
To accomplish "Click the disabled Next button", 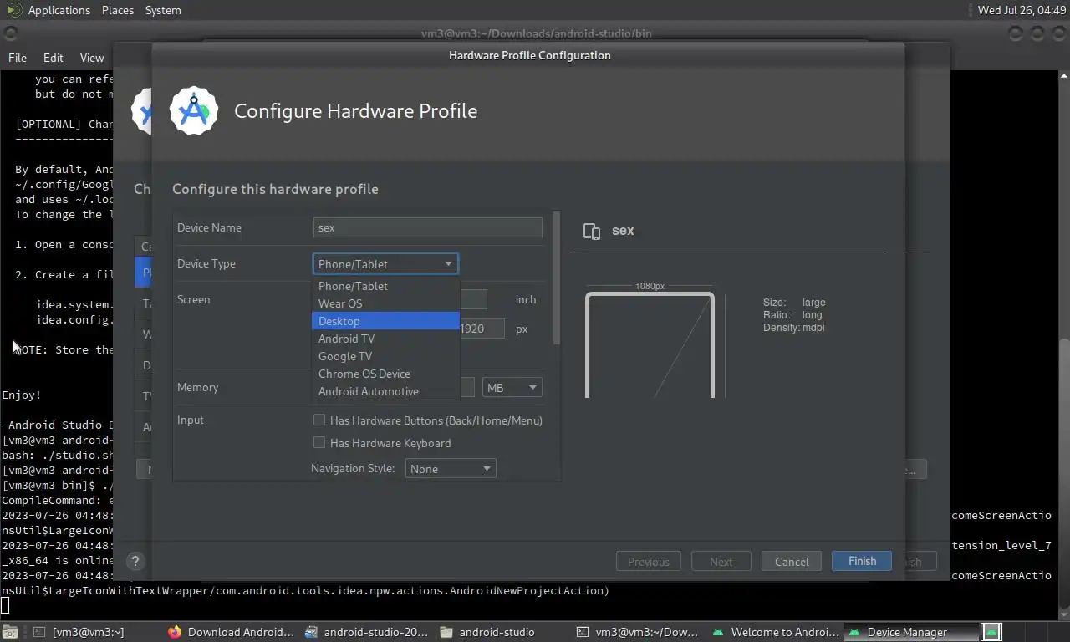I will click(x=721, y=562).
